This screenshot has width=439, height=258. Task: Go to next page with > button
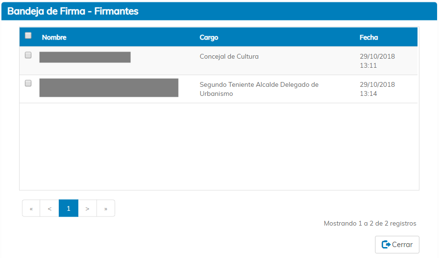[x=87, y=208]
